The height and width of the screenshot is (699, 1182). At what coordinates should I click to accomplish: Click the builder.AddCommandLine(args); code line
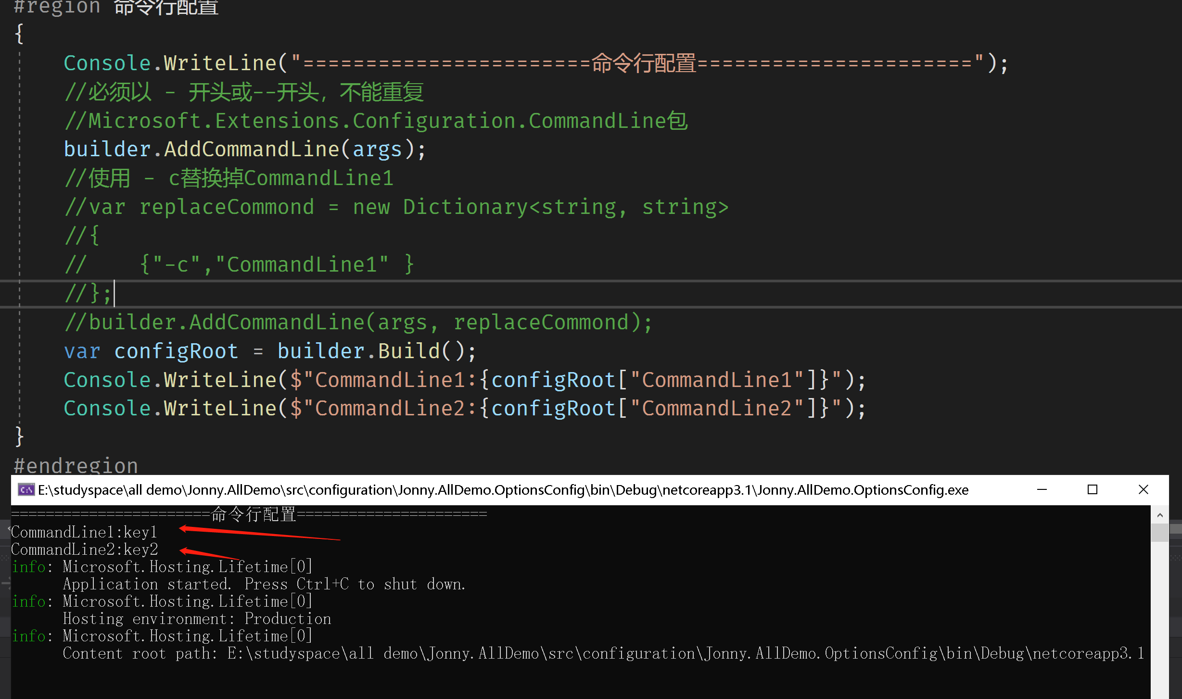tap(245, 150)
